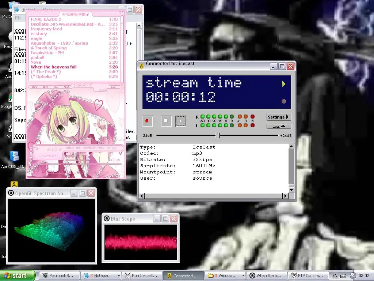Select 'A Touch of Spring' track
The height and width of the screenshot is (281, 374).
(x=74, y=48)
